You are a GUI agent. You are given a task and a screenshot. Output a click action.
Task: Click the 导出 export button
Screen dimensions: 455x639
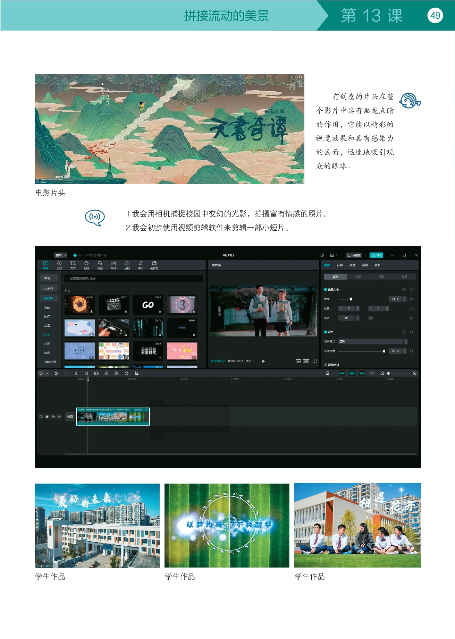[376, 255]
